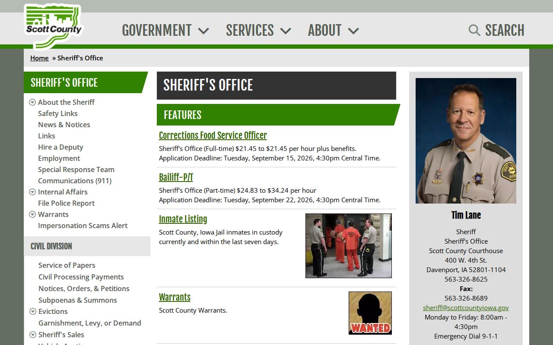Click Sheriff Tim Lane's portrait photo
Screen dimensions: 553x345
[466, 141]
